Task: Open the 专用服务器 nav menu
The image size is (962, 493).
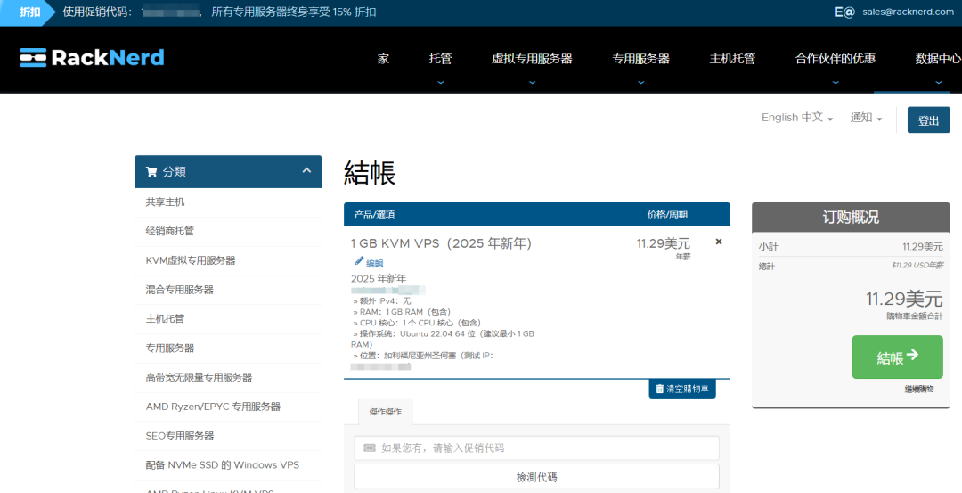Action: click(x=641, y=59)
